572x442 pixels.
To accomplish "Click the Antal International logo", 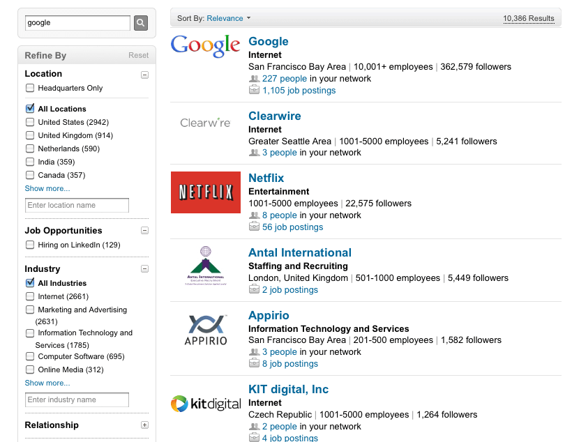I will (x=206, y=266).
